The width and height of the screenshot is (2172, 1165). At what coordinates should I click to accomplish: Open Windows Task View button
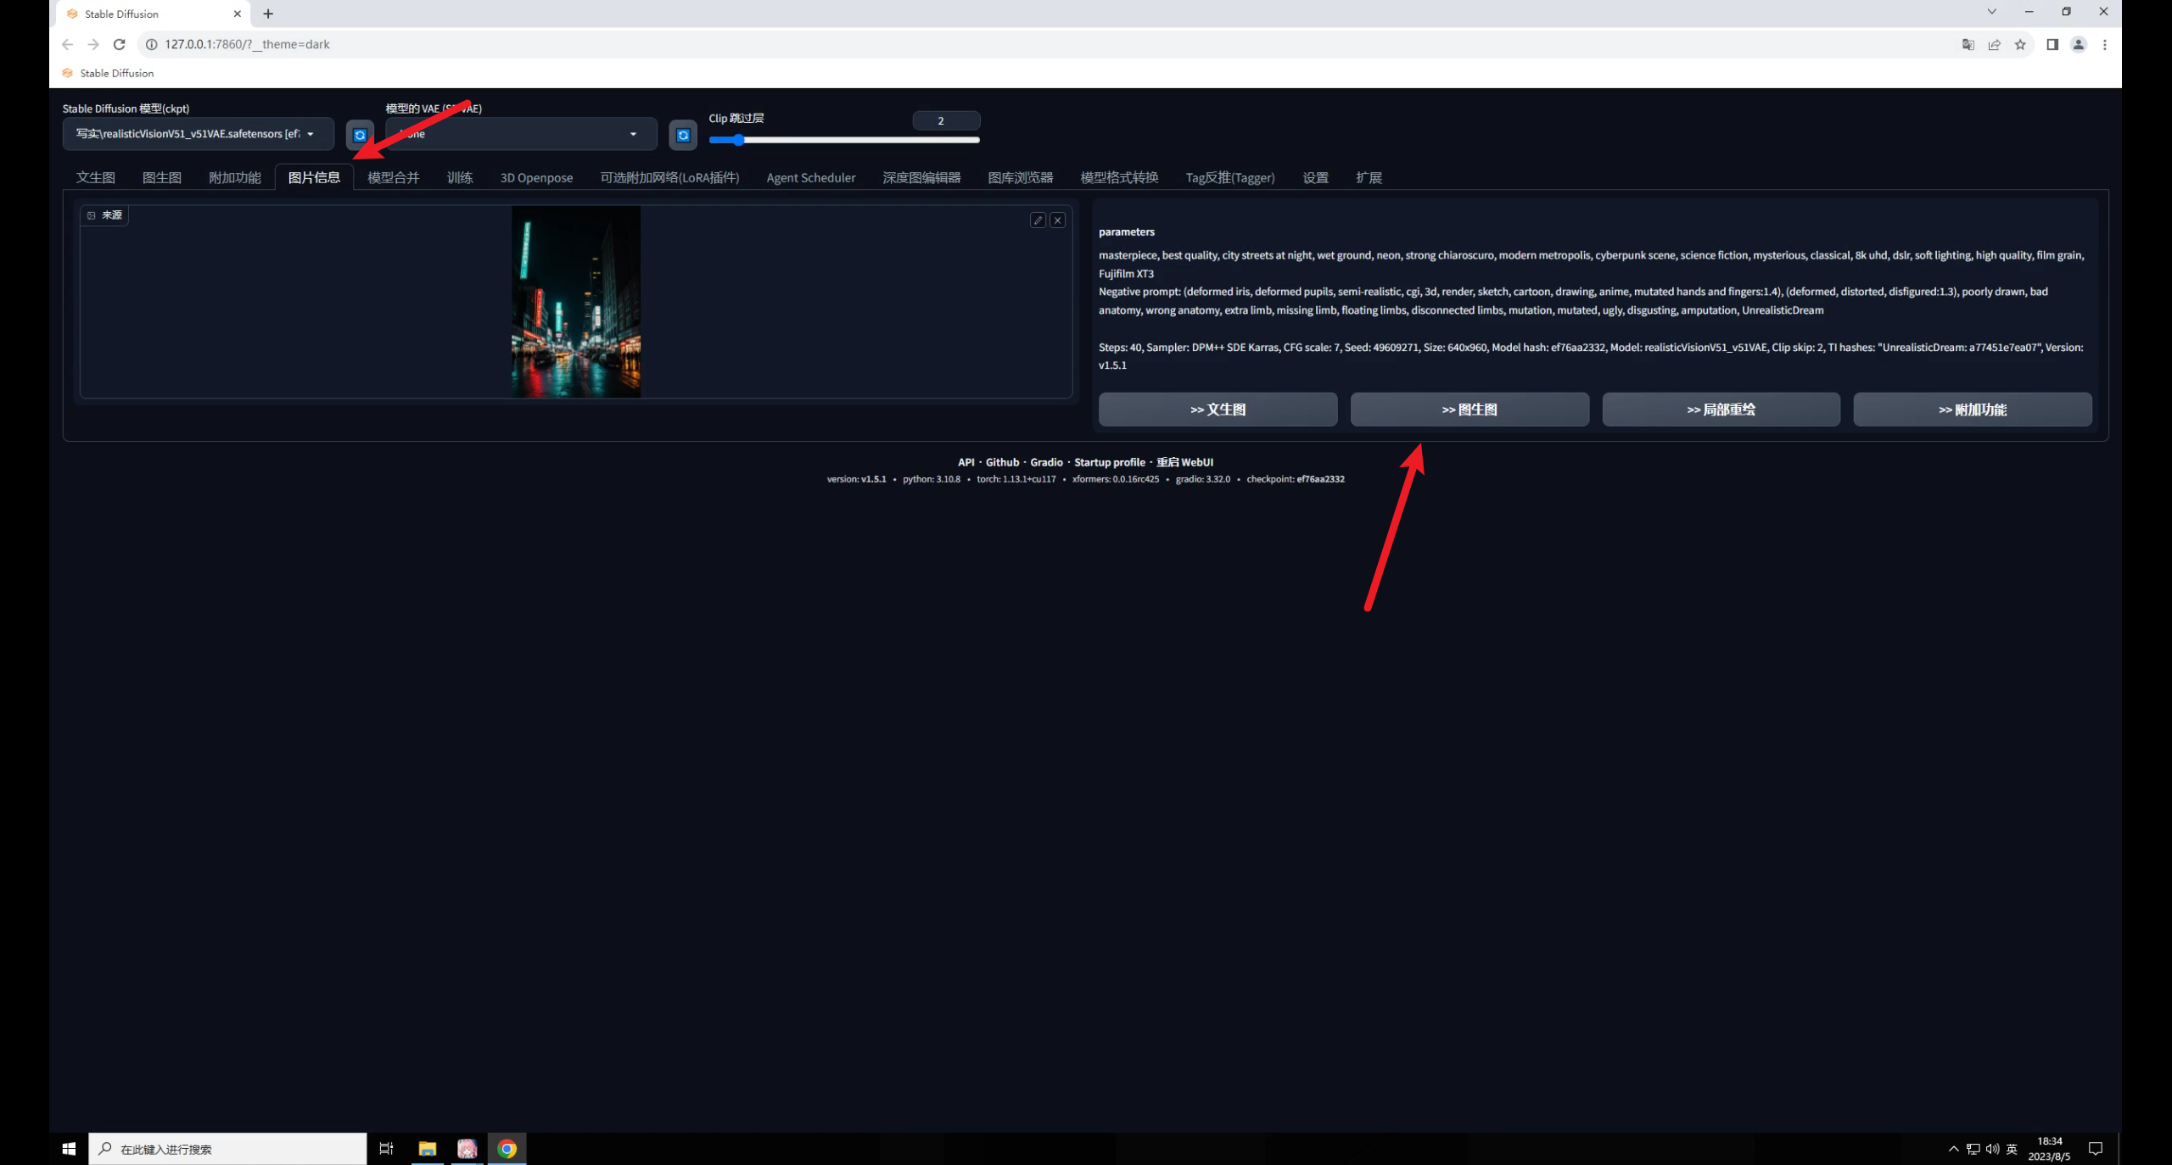386,1149
